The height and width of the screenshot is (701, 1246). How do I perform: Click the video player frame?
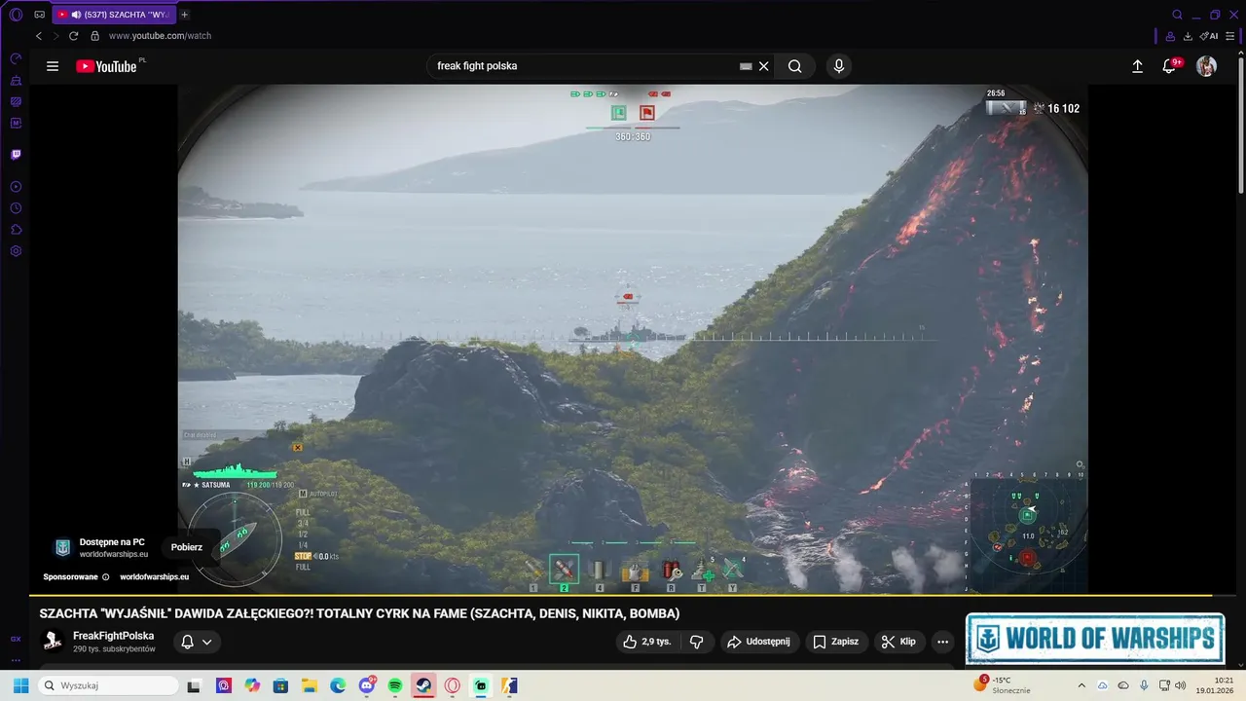point(633,338)
